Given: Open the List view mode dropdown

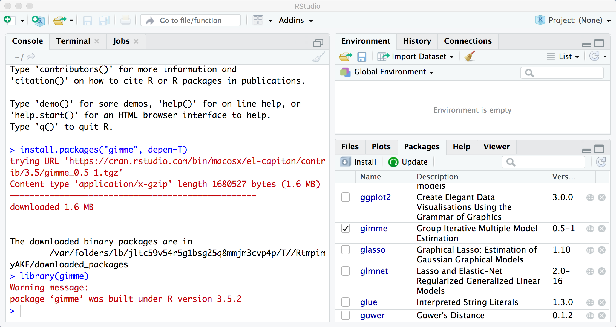Looking at the screenshot, I should pos(563,57).
